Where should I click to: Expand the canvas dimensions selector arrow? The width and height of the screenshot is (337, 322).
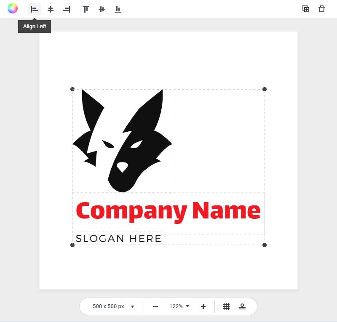pos(132,306)
